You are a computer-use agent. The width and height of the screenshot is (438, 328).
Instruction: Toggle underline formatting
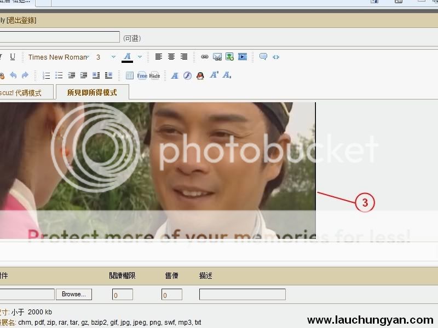pos(13,57)
